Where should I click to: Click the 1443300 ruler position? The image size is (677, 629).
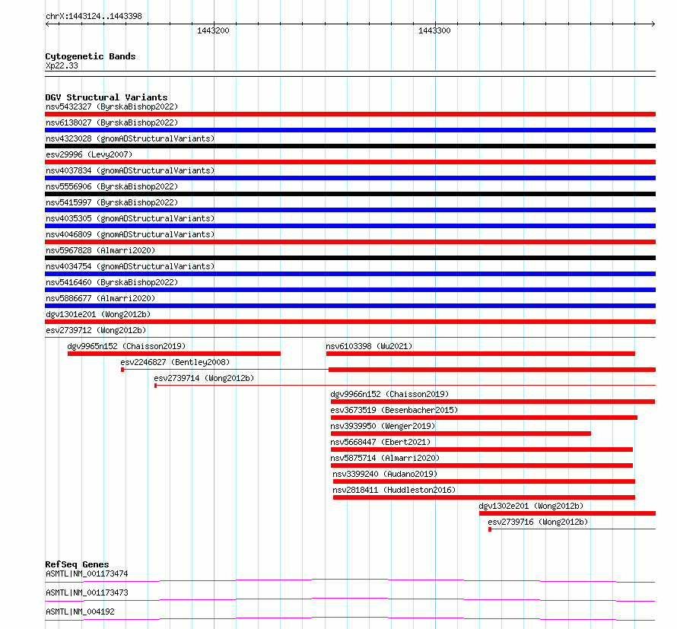(x=434, y=30)
